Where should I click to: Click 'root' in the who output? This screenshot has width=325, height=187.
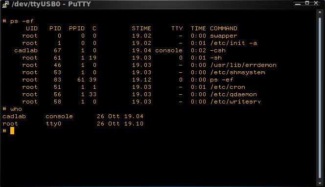(10, 124)
